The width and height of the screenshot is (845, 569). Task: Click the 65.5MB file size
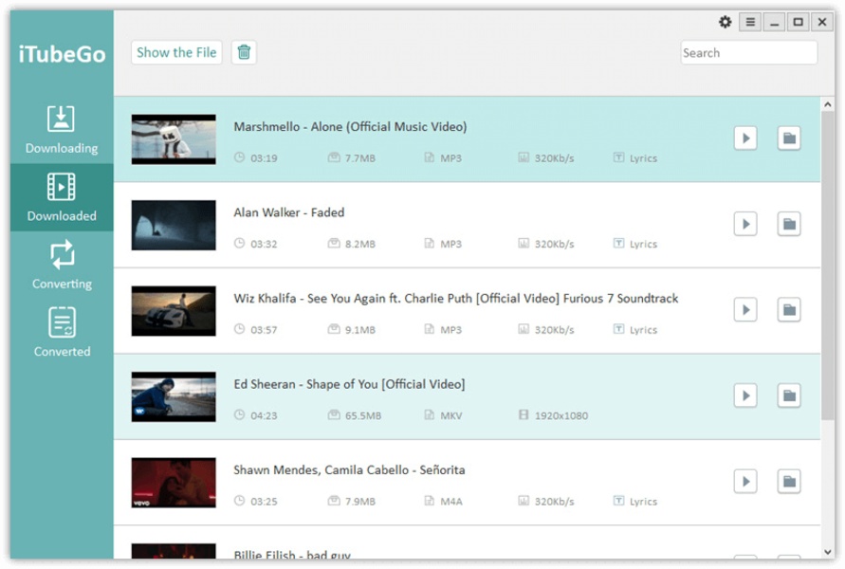click(x=363, y=416)
